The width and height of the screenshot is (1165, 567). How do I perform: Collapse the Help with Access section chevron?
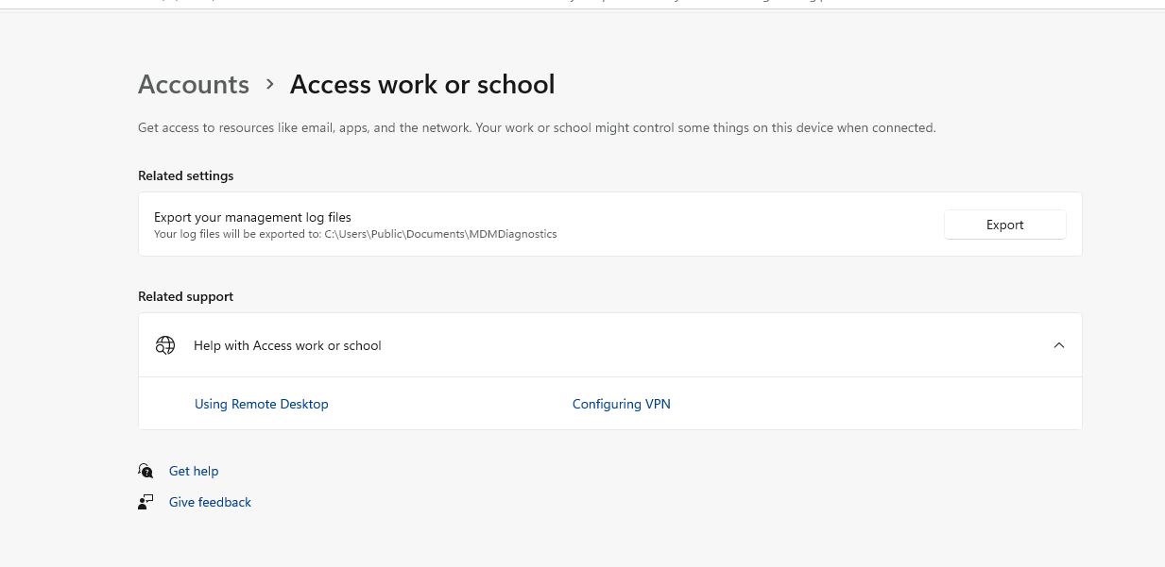click(1058, 345)
